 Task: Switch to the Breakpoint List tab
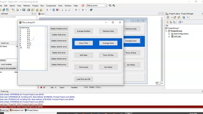point(16,110)
